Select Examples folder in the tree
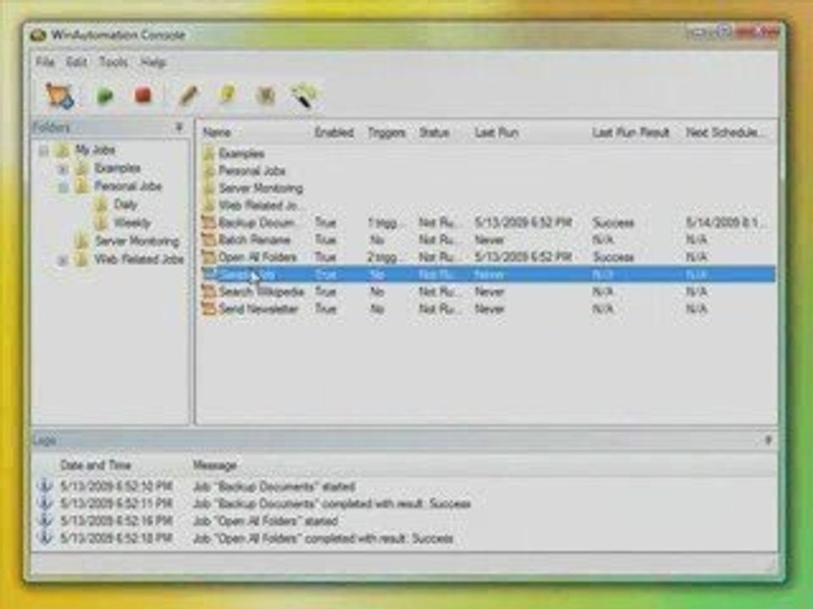 pyautogui.click(x=117, y=168)
